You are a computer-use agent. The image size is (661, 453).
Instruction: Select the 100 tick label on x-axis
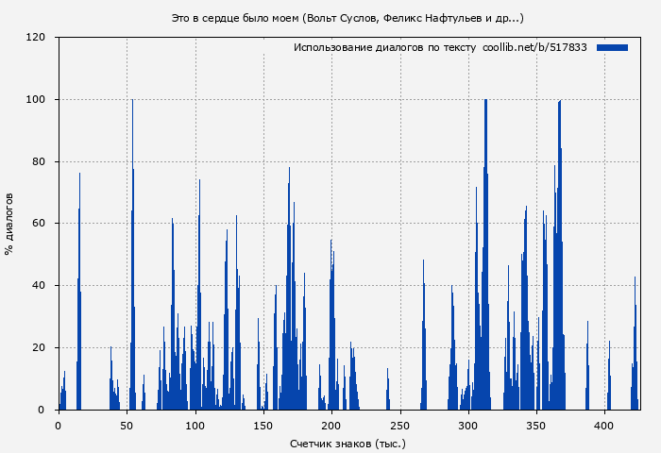click(195, 426)
